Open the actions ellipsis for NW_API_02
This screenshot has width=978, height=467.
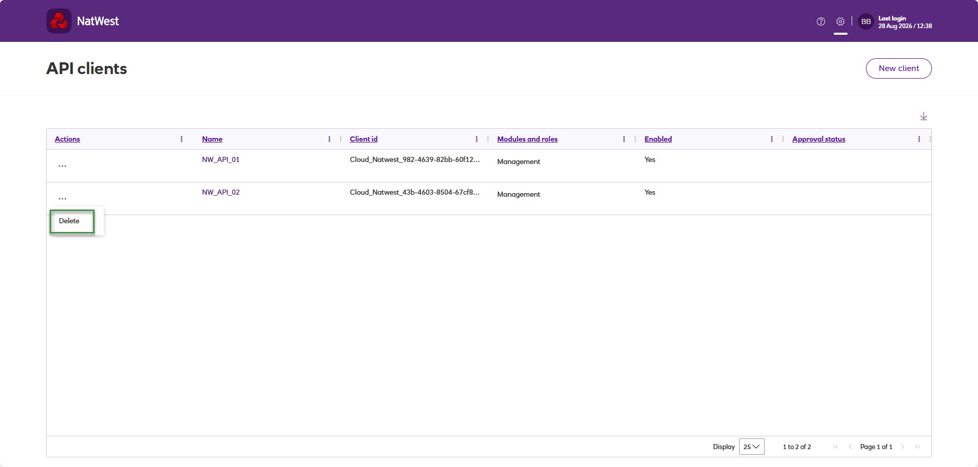[x=62, y=198]
